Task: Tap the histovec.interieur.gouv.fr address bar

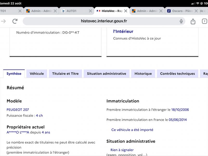Action: [104, 21]
